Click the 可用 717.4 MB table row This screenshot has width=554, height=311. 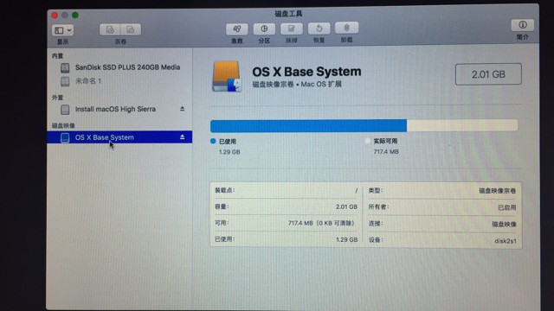click(x=287, y=223)
